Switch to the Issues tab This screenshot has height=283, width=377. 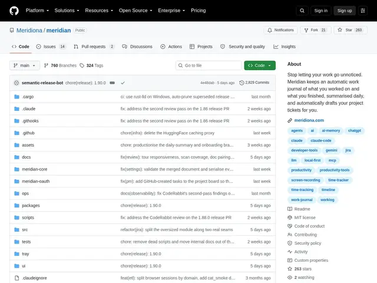pyautogui.click(x=51, y=47)
